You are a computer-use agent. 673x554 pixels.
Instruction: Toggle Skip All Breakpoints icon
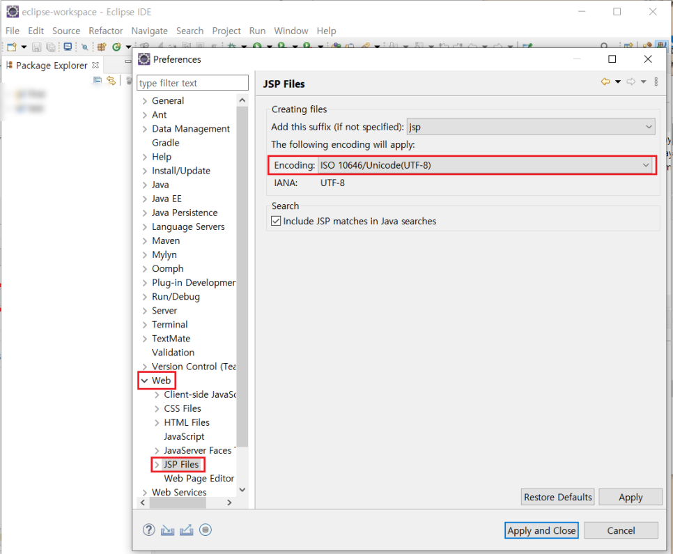point(85,47)
